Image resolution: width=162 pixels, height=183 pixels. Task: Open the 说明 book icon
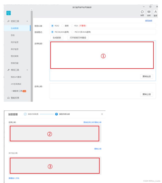149,12
